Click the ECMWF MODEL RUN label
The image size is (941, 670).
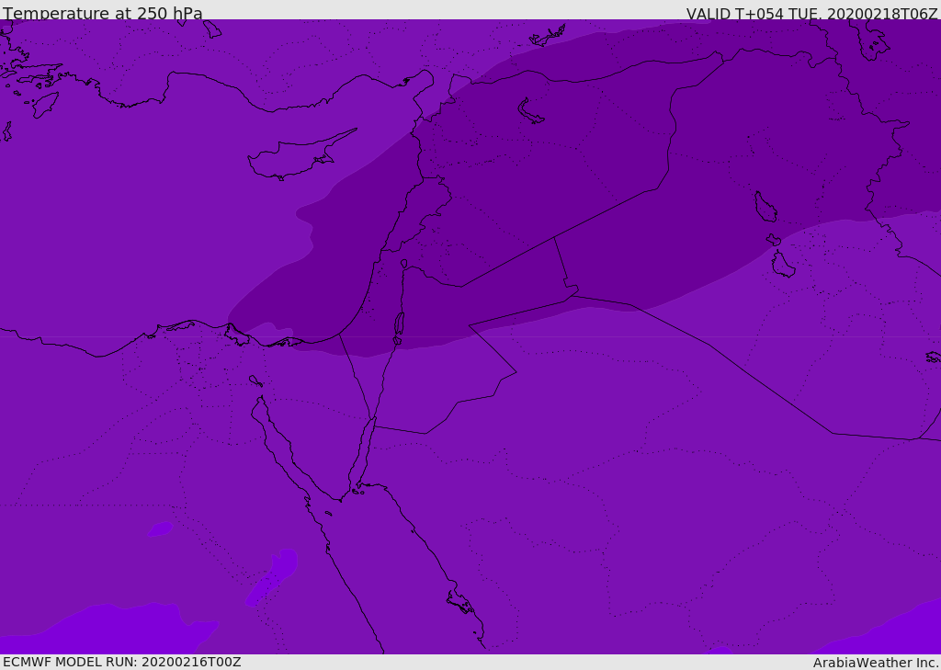[x=121, y=662]
